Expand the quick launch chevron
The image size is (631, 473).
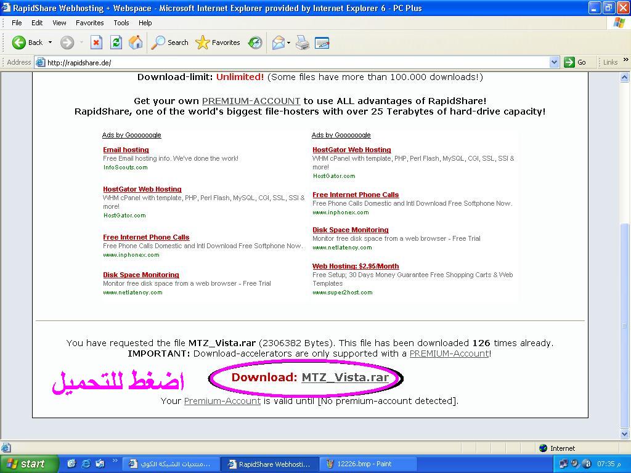tap(115, 461)
